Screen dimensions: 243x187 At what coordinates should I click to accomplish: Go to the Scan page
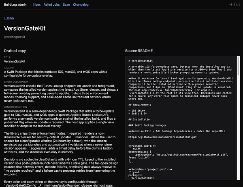[x=66, y=4]
